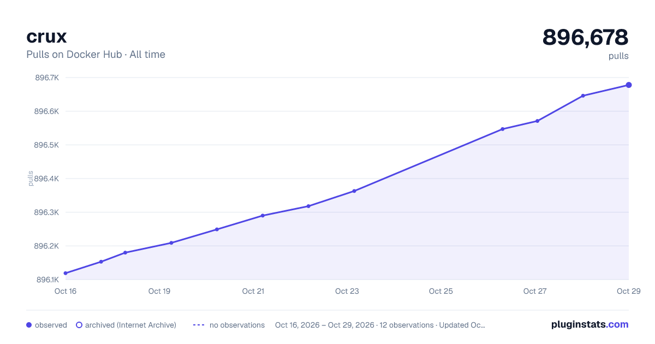The image size is (655, 344).
Task: Click the Oct 16 x-axis label
Action: click(x=65, y=291)
